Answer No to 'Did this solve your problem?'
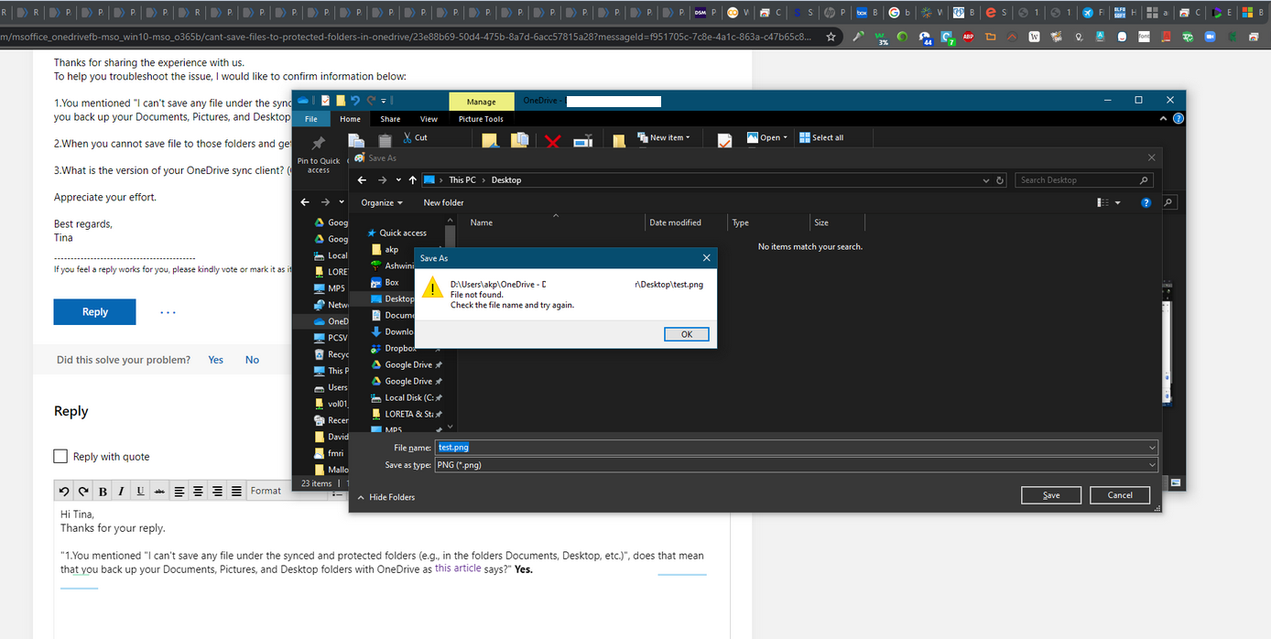Viewport: 1271px width, 639px height. click(252, 360)
